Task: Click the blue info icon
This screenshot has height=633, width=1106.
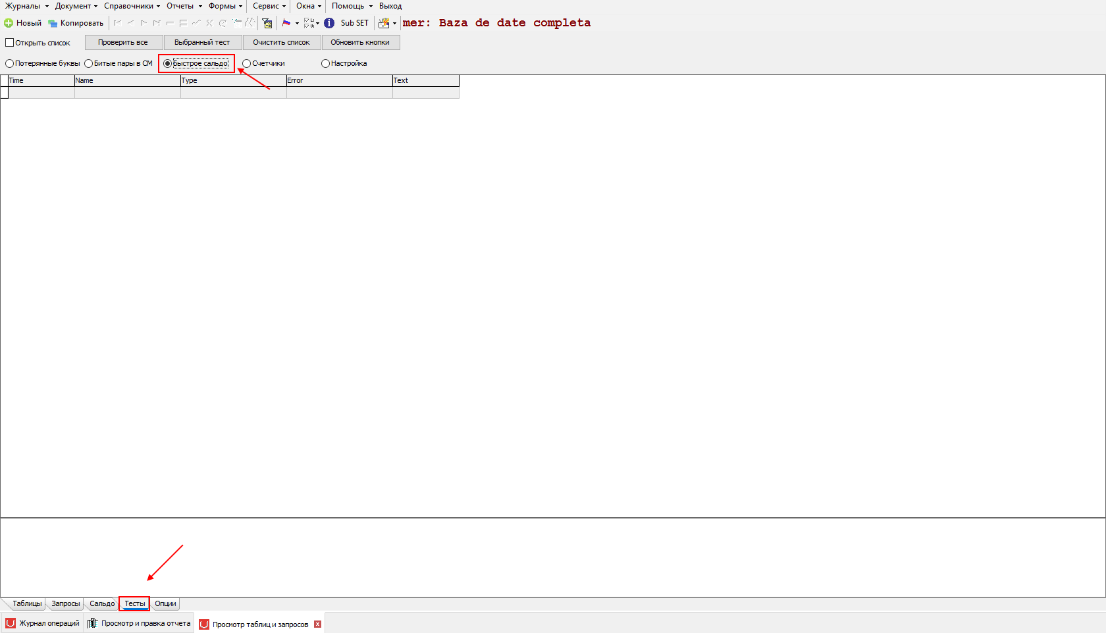Action: [329, 23]
